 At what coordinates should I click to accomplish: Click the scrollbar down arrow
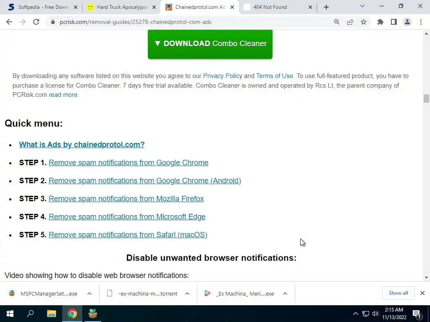point(426,278)
